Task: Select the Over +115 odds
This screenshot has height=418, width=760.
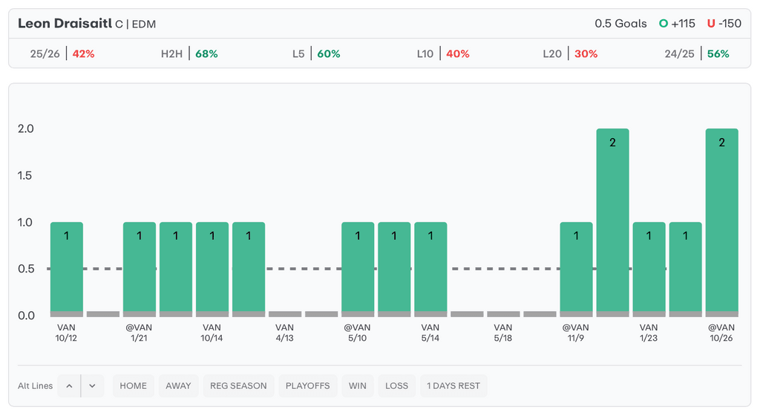Action: tap(677, 24)
